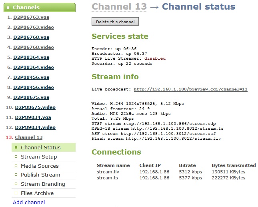Open channel D2P88675.vga
Viewport: 258px width, 207px height.
31,97
